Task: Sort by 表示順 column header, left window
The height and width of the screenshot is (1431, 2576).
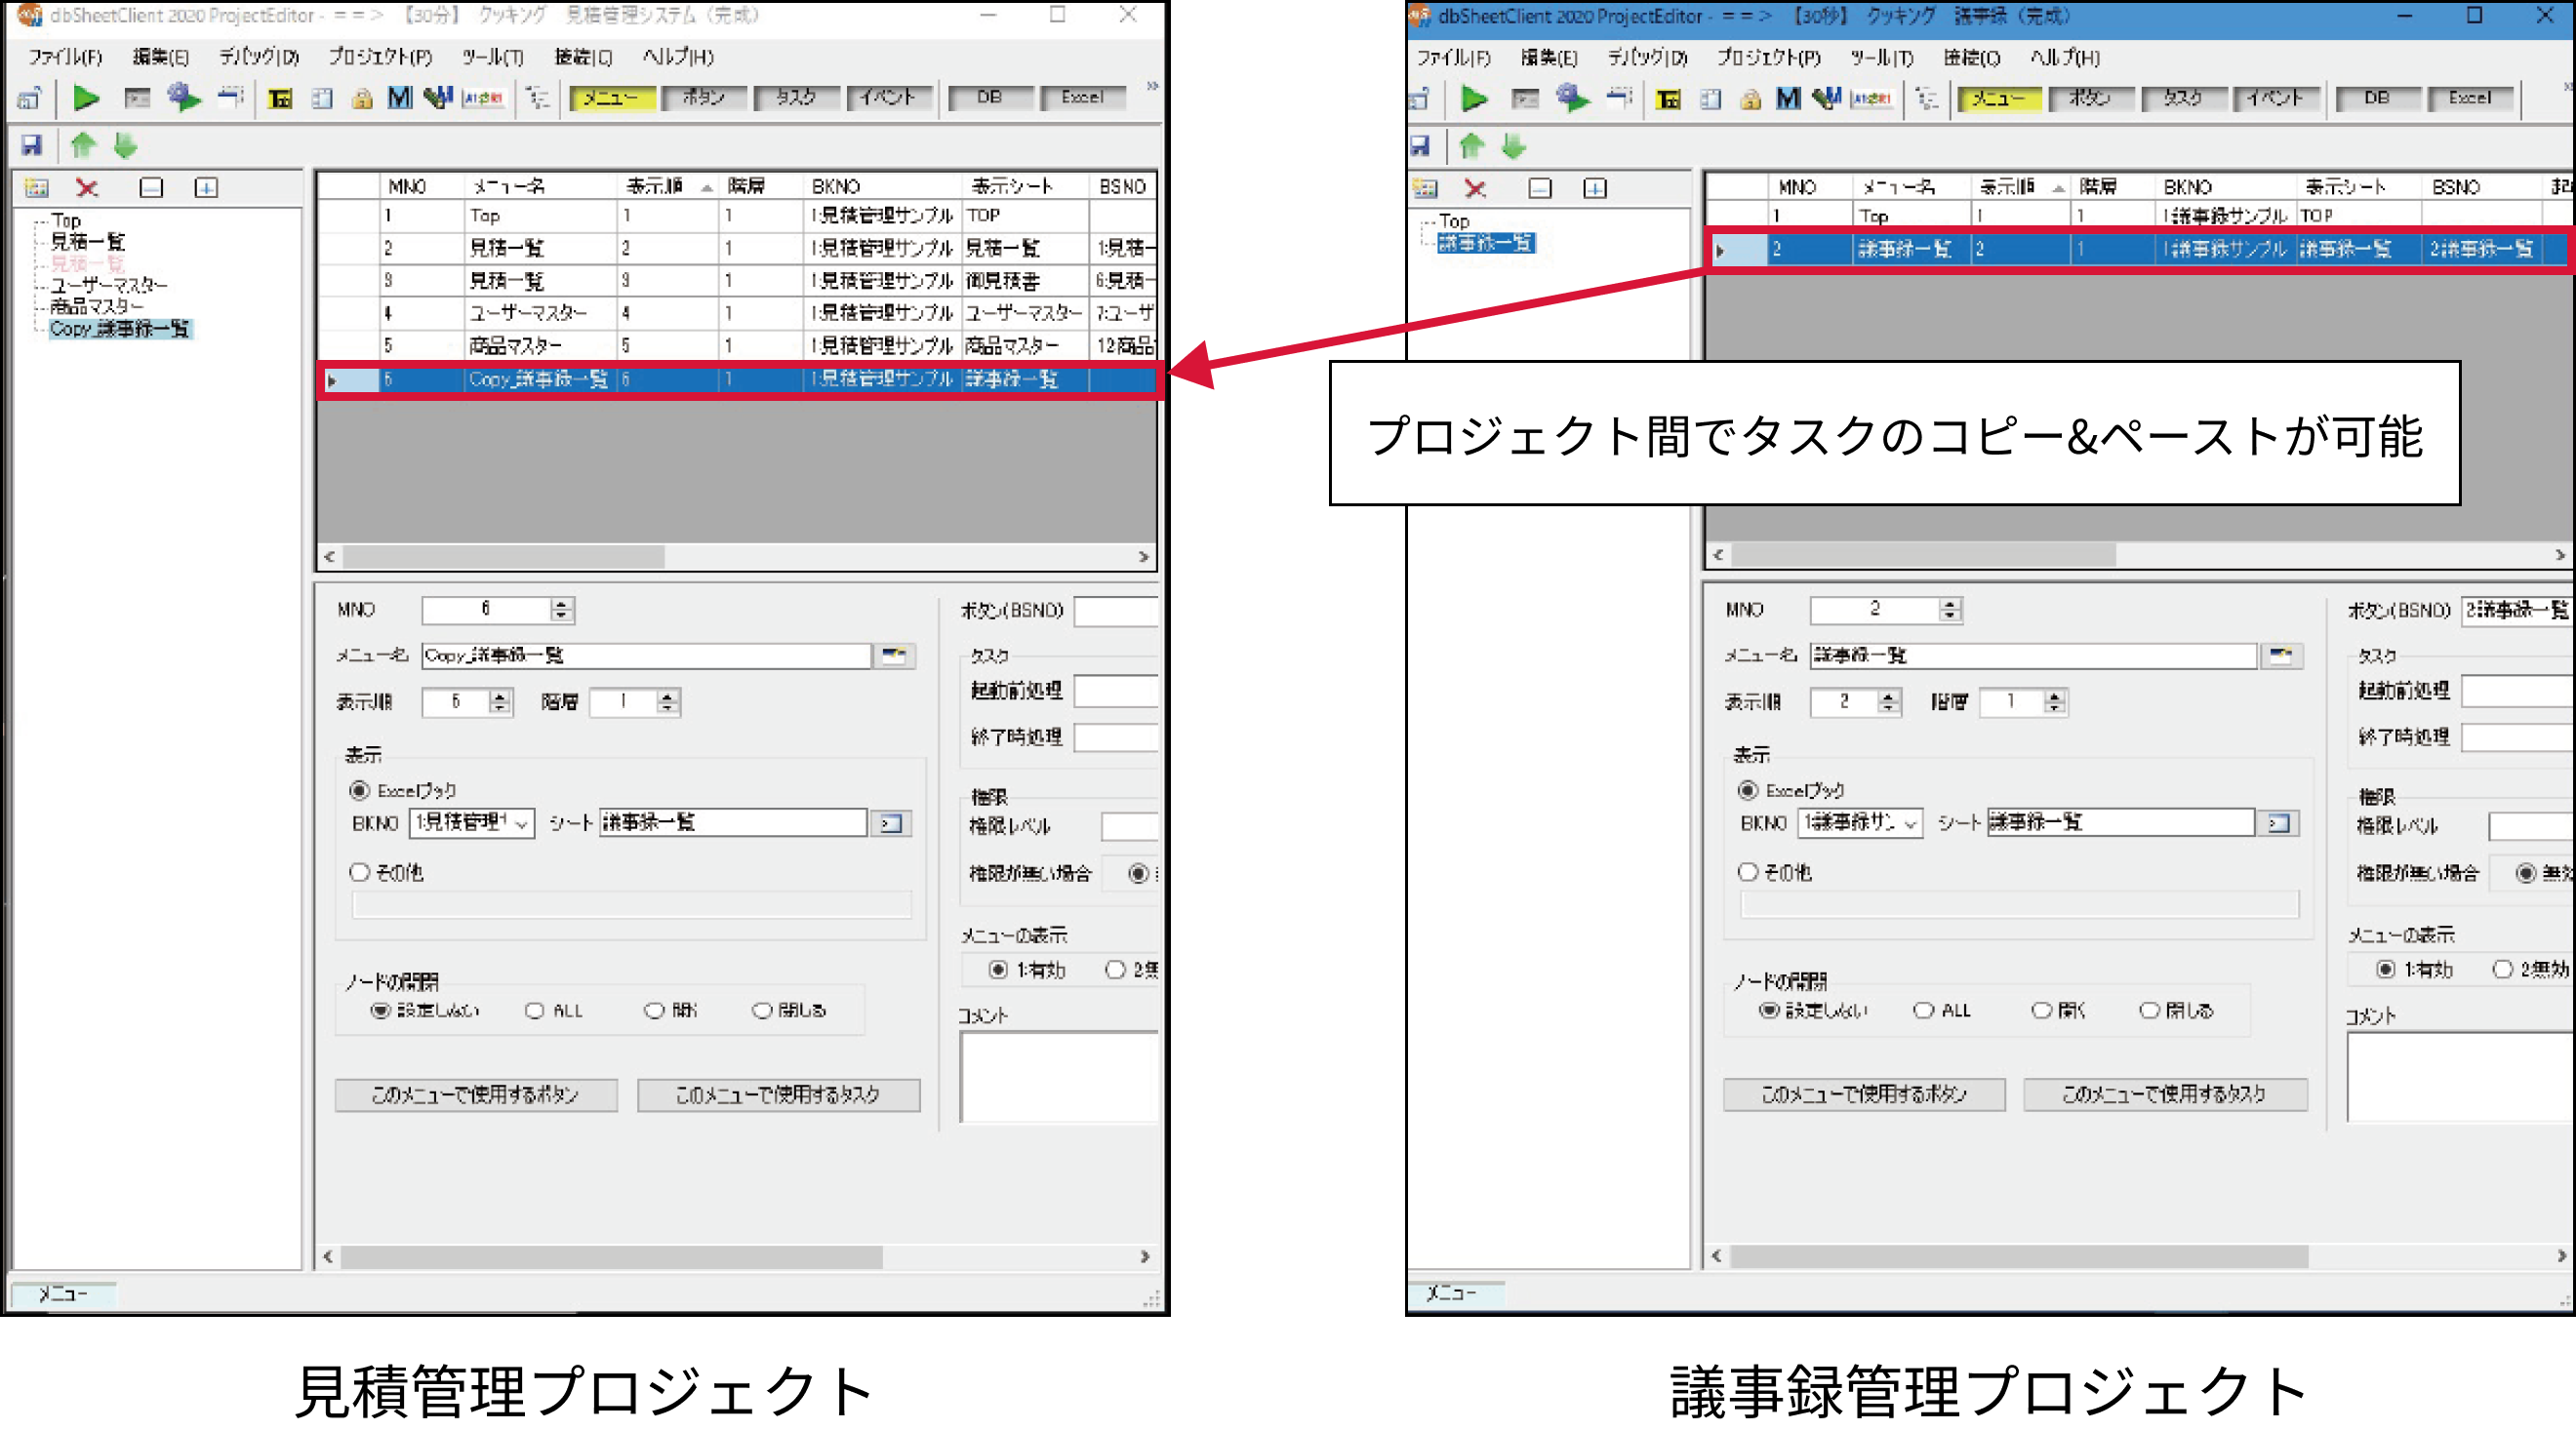Action: point(668,187)
